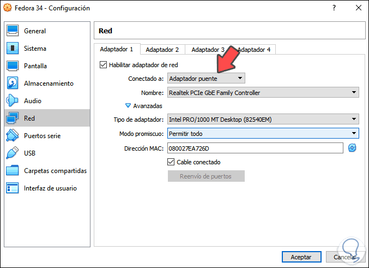Click the Dirección MAC text field
Image resolution: width=369 pixels, height=268 pixels.
coord(255,148)
